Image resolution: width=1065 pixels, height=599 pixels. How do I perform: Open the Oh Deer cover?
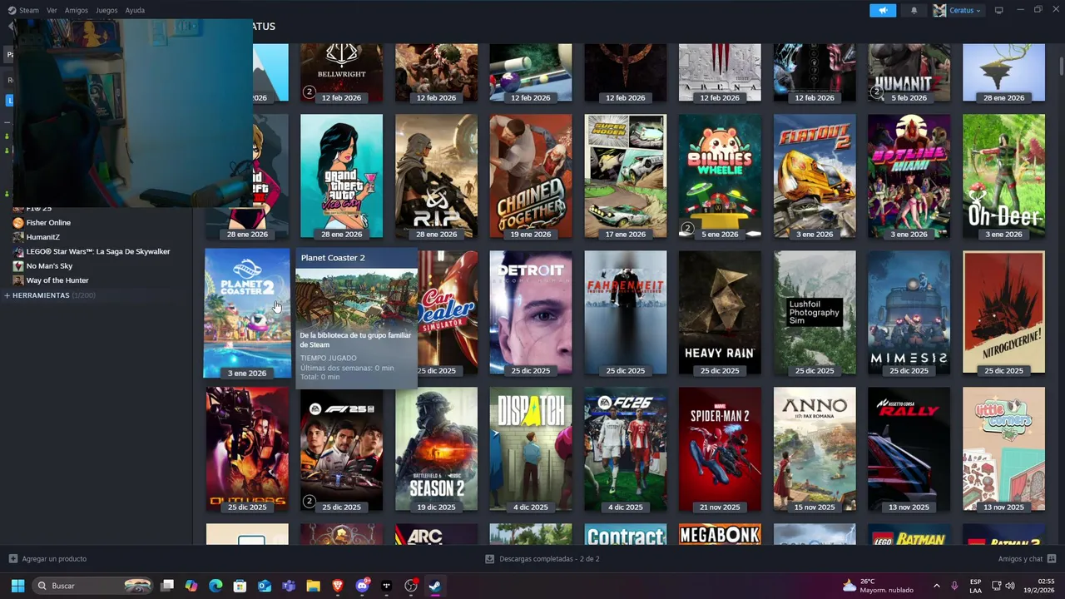pyautogui.click(x=1003, y=176)
